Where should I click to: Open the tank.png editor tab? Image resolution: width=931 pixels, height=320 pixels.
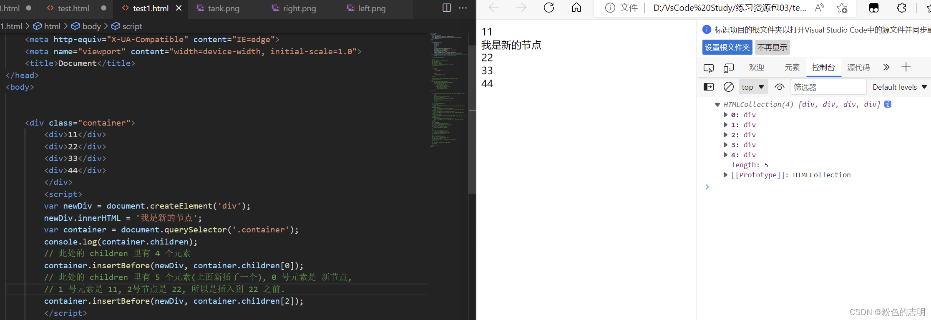coord(224,8)
